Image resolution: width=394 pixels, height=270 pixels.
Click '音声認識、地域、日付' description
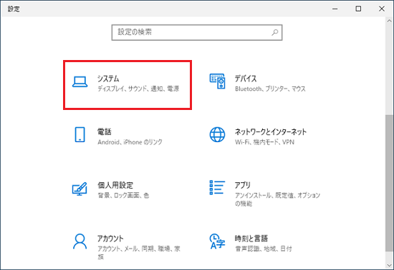click(264, 249)
